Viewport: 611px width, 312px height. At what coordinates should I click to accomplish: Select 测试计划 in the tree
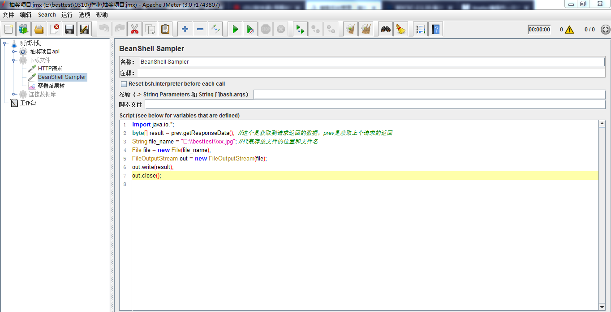31,43
